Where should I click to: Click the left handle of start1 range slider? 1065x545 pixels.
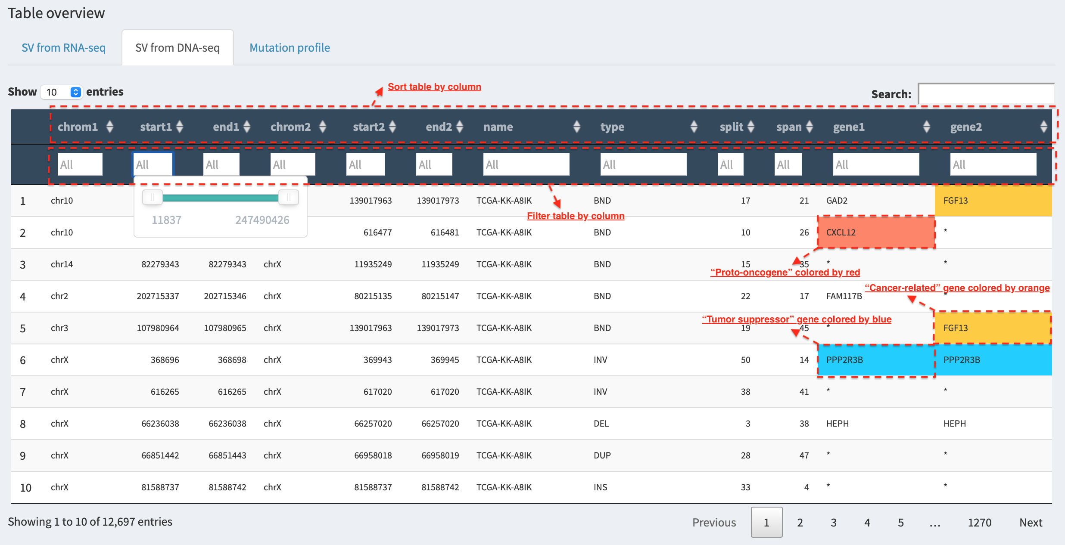(x=153, y=198)
